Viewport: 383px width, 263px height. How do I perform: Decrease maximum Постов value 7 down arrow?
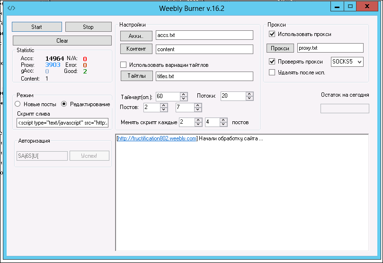click(x=198, y=110)
